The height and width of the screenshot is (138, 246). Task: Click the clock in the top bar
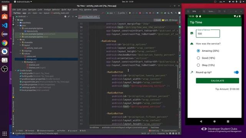(x=128, y=2)
